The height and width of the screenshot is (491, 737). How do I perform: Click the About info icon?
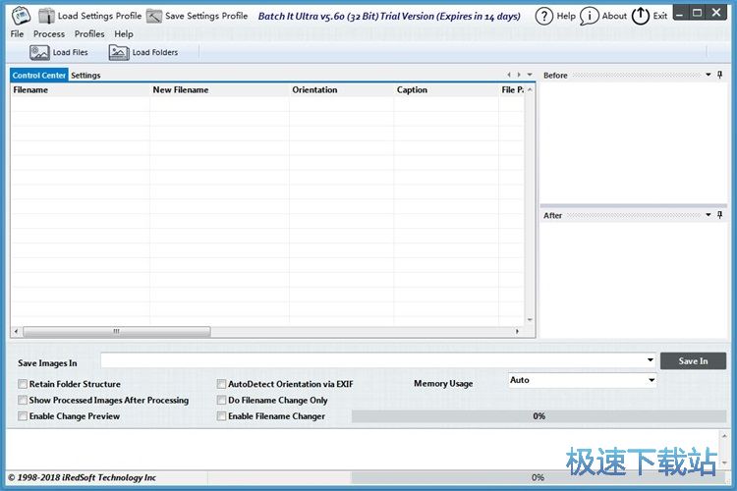pyautogui.click(x=590, y=16)
